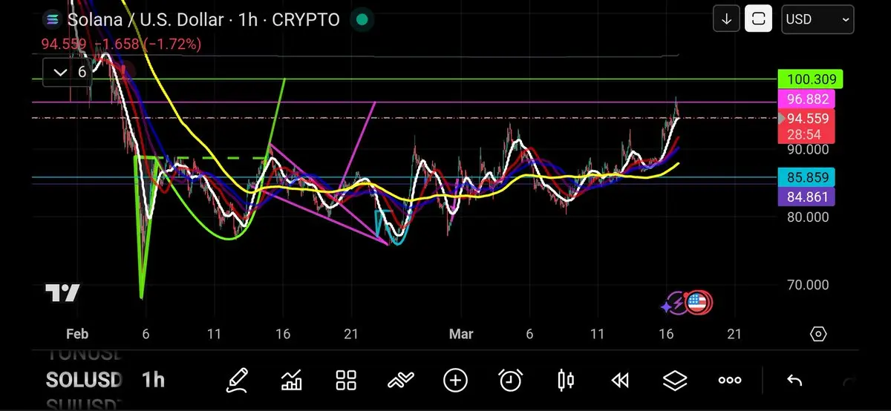This screenshot has height=411, width=891.
Task: Open the object tree layers icon
Action: point(674,381)
